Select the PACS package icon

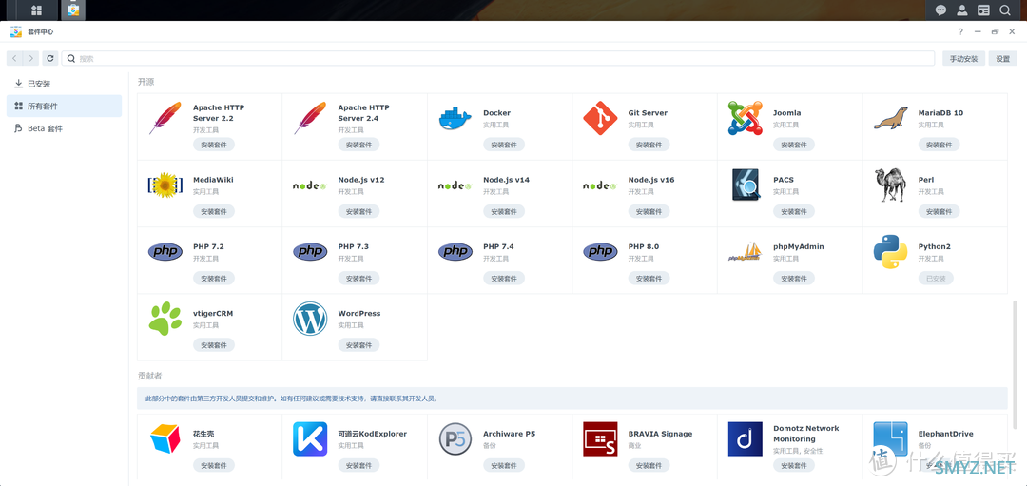coord(745,185)
